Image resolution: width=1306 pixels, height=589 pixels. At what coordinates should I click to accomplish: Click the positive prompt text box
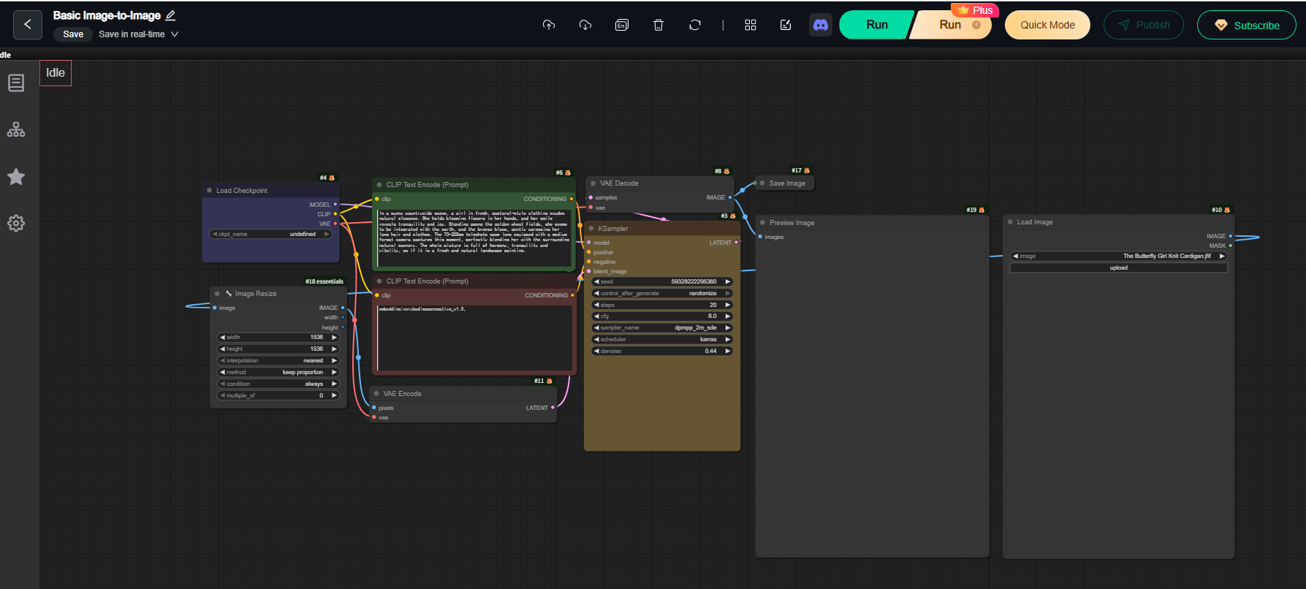pyautogui.click(x=474, y=237)
